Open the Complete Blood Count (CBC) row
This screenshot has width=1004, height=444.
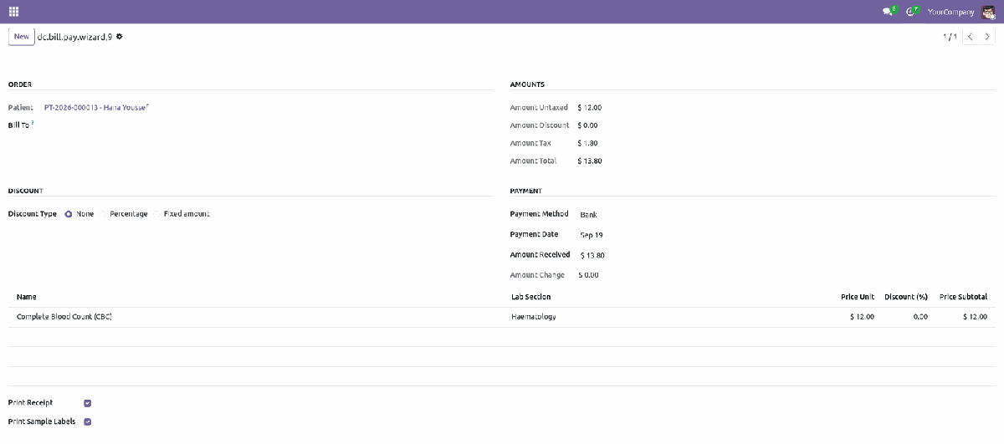502,317
